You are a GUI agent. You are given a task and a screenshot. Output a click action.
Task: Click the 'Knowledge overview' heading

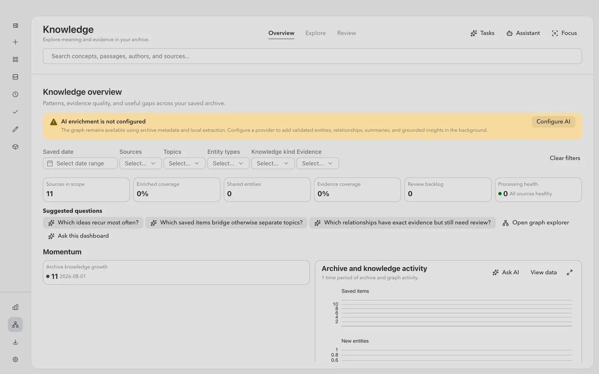point(82,92)
